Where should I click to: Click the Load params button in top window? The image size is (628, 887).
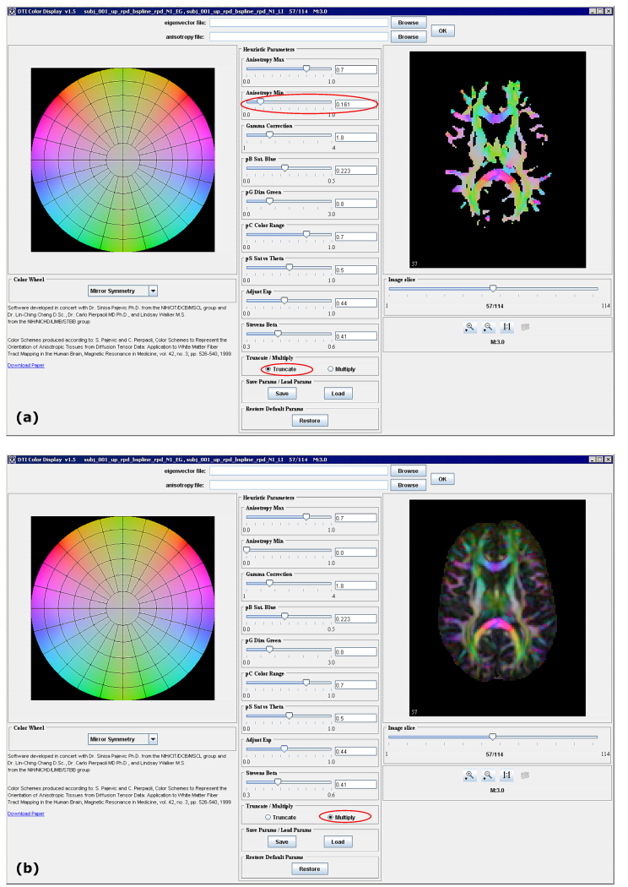coord(337,394)
